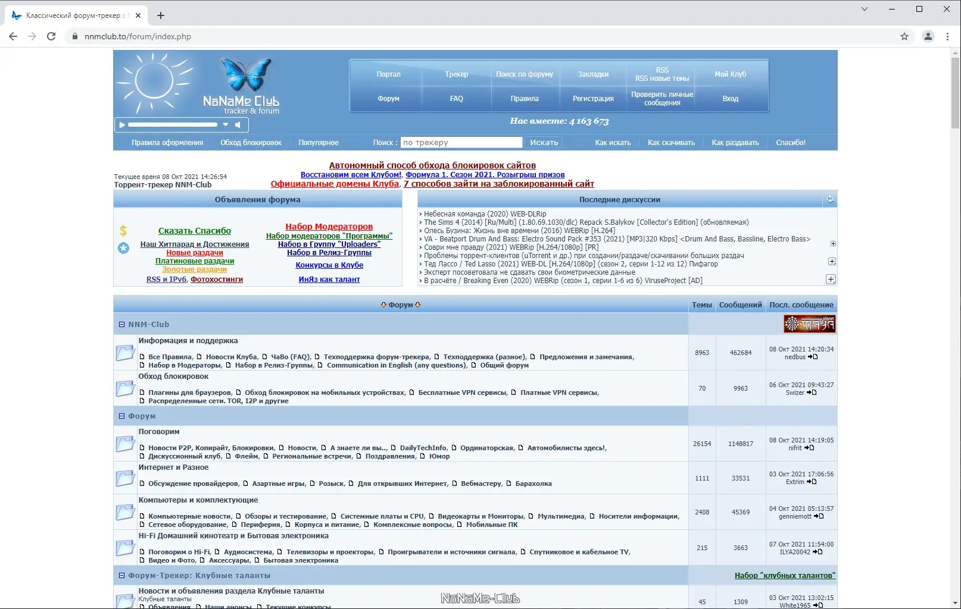Open Небесная команда (2020) WEB-DLRip discussion
Image resolution: width=961 pixels, height=609 pixels.
coord(485,214)
